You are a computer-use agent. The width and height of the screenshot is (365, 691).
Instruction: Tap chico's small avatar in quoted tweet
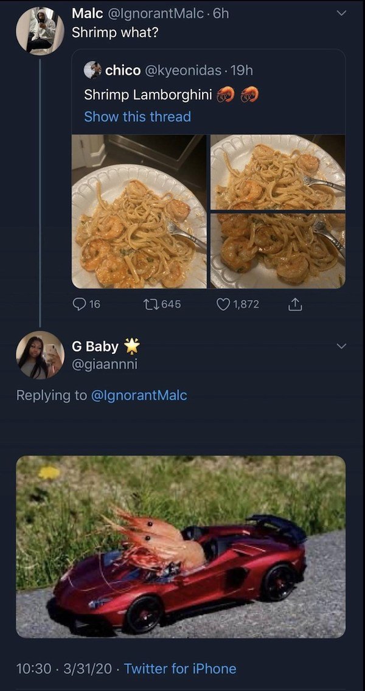[x=92, y=70]
